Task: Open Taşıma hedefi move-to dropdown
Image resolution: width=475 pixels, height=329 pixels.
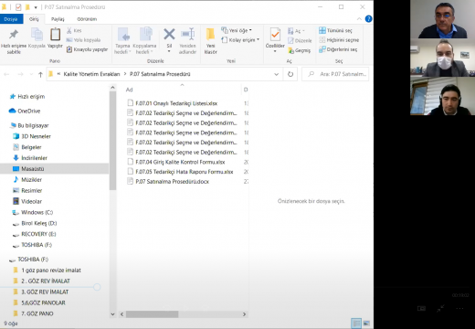Action: coord(122,41)
